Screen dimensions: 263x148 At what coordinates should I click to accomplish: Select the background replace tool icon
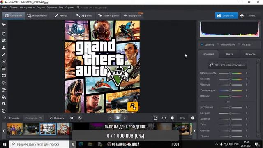point(4,104)
